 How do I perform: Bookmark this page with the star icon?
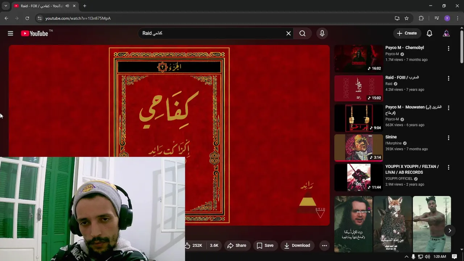407,18
